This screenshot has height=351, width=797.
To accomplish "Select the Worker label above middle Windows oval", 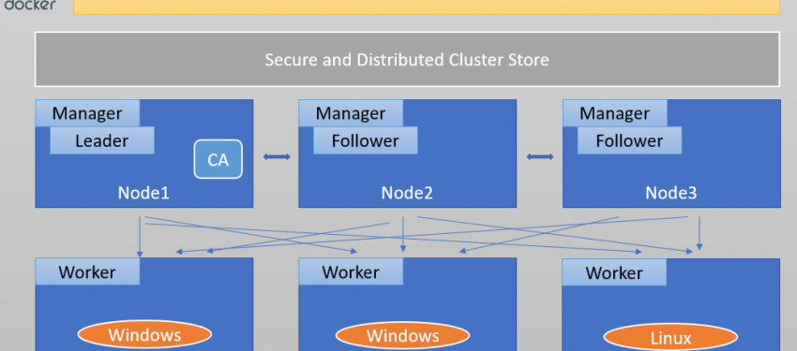I will (351, 271).
